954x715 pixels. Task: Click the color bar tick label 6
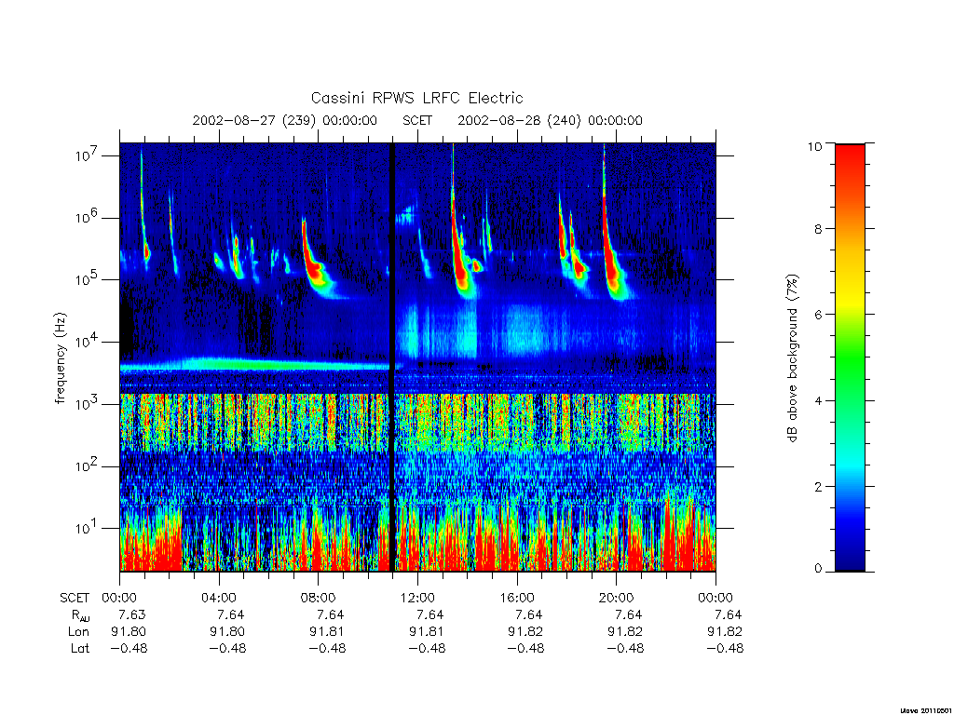[x=818, y=315]
